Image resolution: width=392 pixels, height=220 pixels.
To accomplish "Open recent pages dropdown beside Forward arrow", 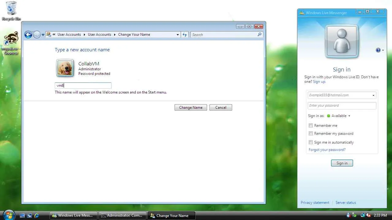I will [43, 35].
